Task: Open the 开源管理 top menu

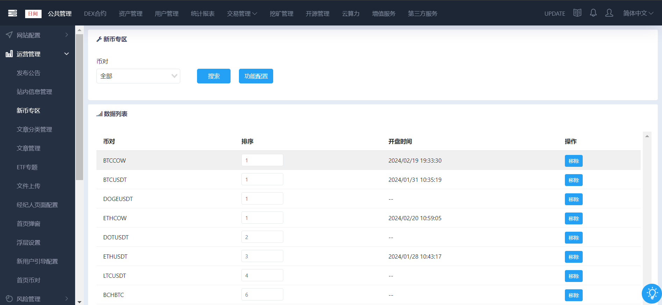Action: pos(318,14)
